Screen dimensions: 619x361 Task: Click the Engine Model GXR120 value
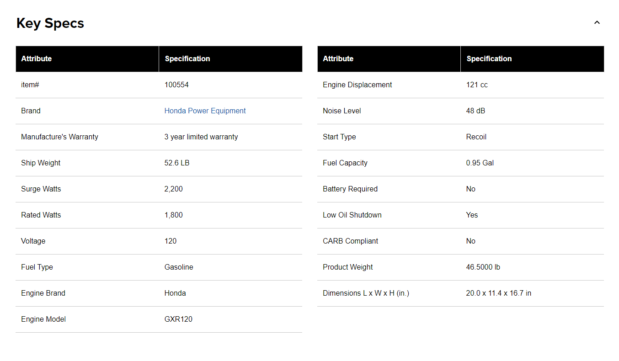(x=178, y=319)
